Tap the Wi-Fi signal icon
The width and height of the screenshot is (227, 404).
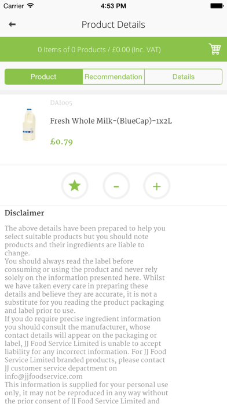(x=30, y=6)
